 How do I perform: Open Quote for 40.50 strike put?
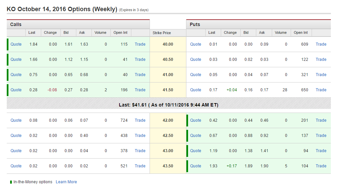pyautogui.click(x=195, y=60)
